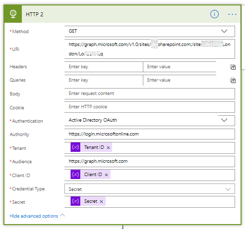This screenshot has width=245, height=229.
Task: Click into the URI field
Action: click(x=149, y=49)
